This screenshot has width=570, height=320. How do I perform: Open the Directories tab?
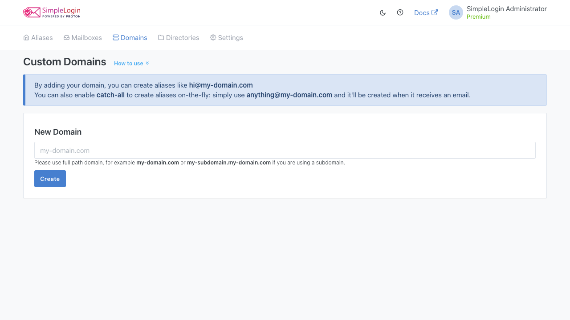coord(179,38)
